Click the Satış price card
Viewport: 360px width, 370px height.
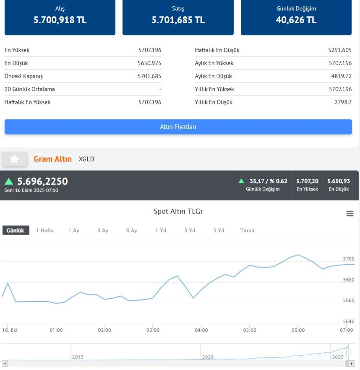pyautogui.click(x=178, y=17)
